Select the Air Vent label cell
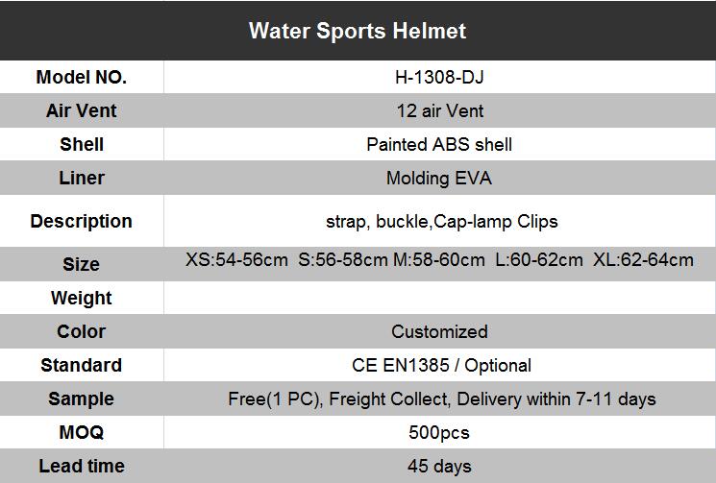The image size is (716, 483). click(82, 111)
